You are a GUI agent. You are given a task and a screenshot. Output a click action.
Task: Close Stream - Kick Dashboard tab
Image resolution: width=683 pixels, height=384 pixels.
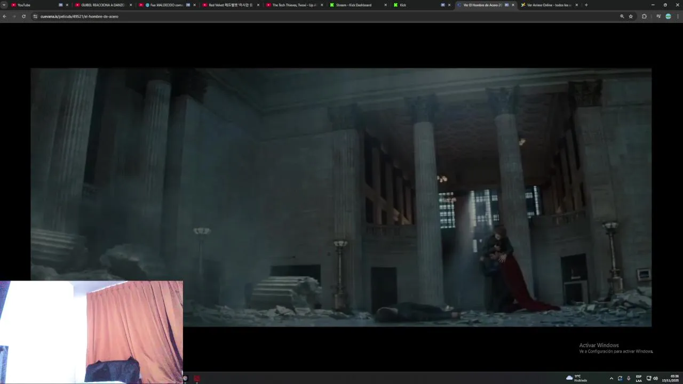[x=386, y=5]
